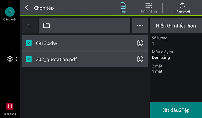Show info for 202_quotation.pdf
202x118 pixels.
click(x=140, y=59)
